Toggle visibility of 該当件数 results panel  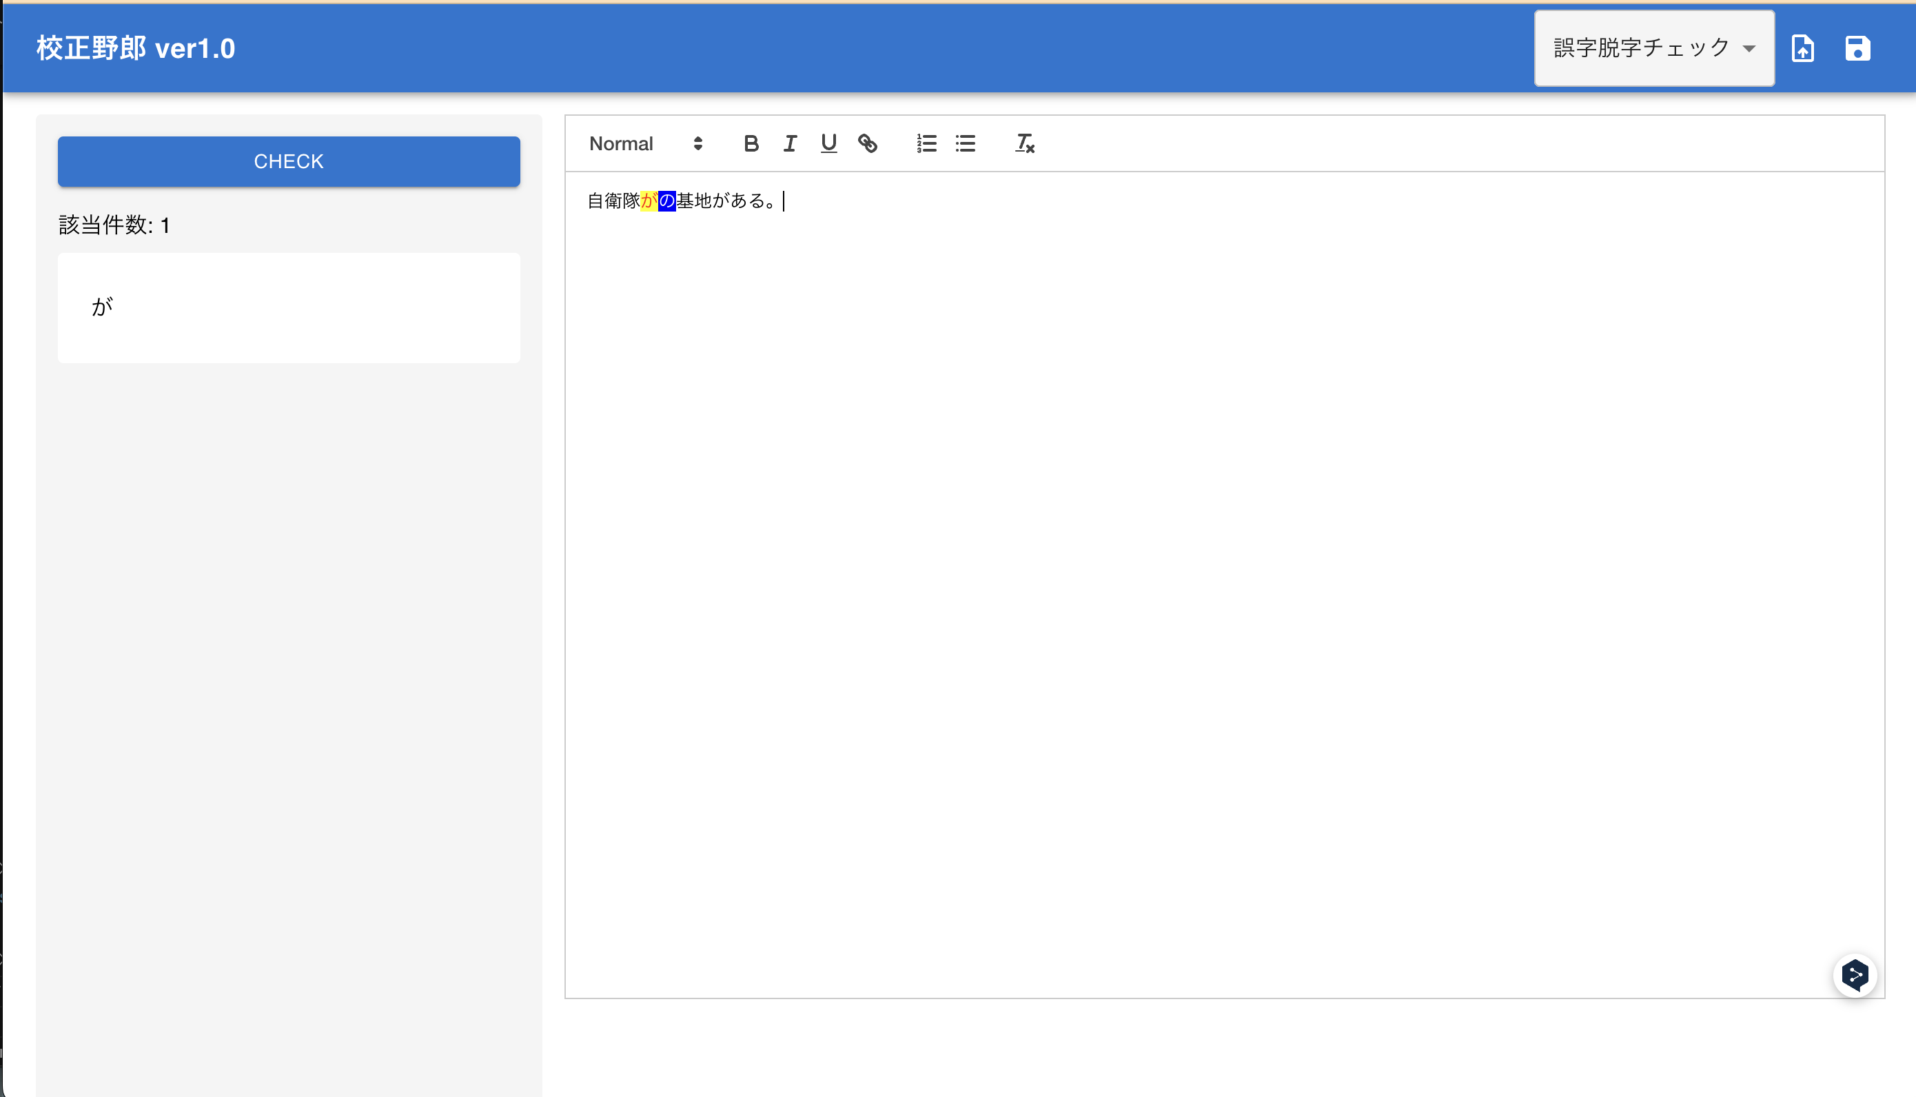[113, 225]
